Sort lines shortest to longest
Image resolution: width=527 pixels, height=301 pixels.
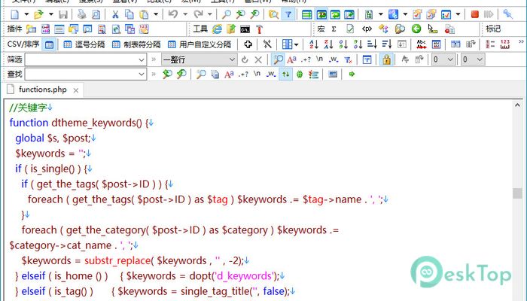[x=373, y=44]
